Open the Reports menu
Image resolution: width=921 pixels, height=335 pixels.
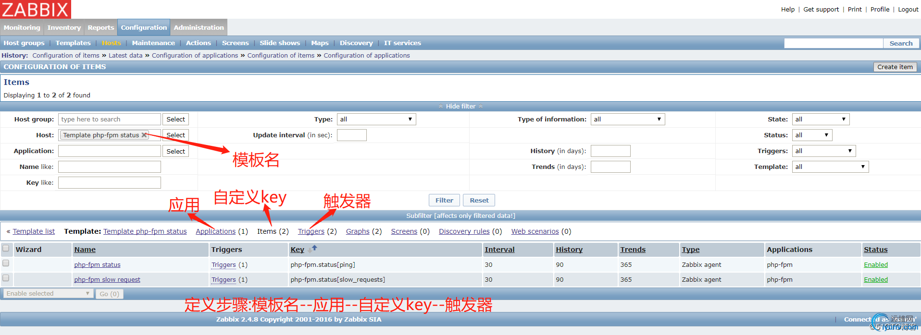click(x=101, y=27)
